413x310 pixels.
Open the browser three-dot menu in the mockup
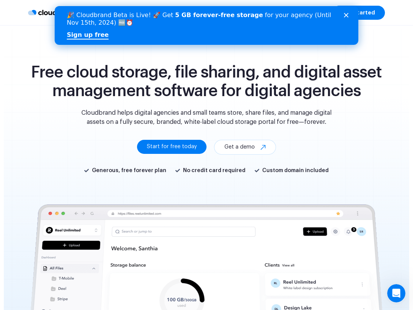point(358,214)
